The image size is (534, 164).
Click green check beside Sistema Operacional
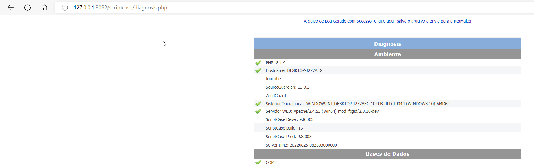point(258,104)
